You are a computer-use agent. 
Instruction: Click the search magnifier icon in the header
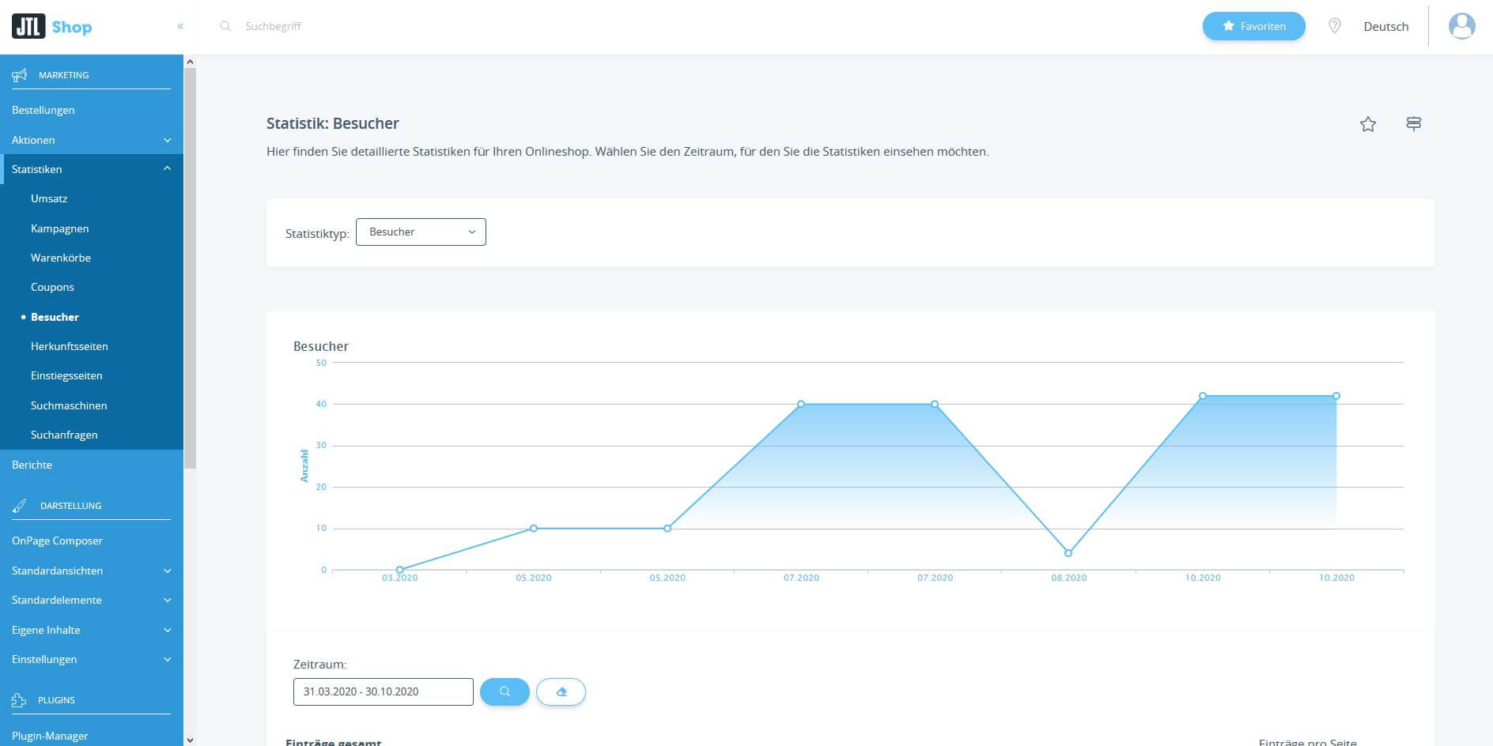(x=225, y=26)
